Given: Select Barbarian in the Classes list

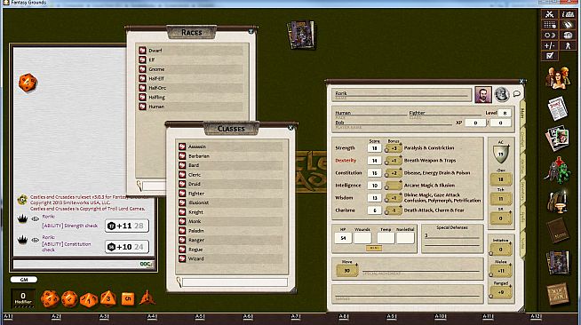Looking at the screenshot, I should pyautogui.click(x=230, y=156).
